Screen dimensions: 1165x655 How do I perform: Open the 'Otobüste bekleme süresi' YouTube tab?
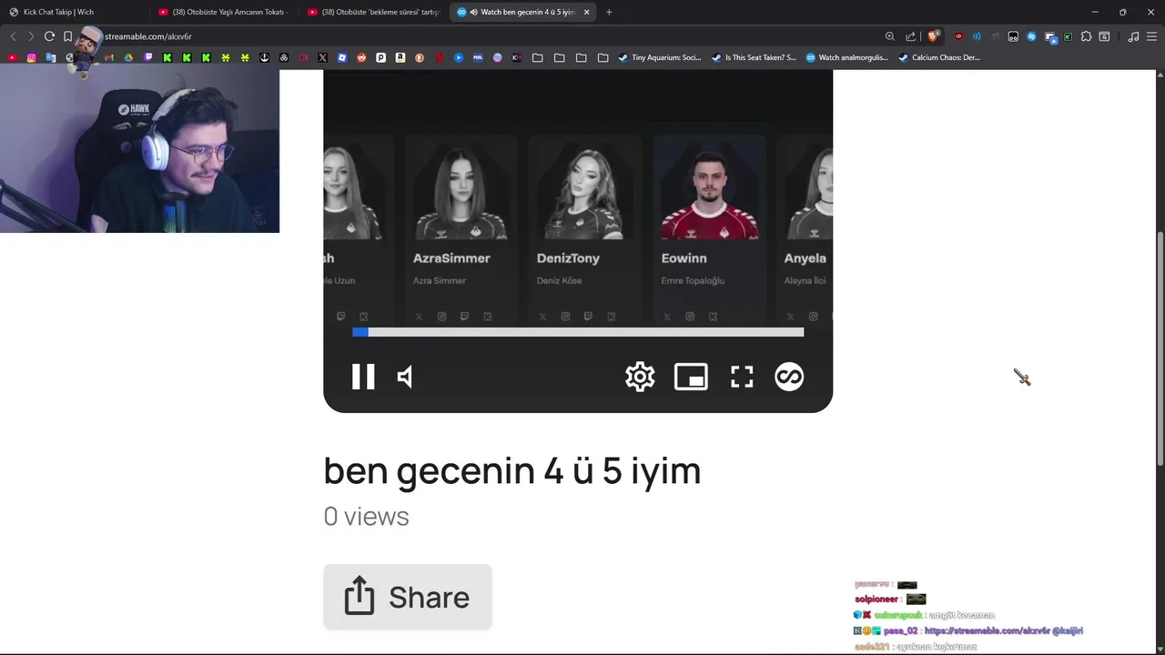373,12
